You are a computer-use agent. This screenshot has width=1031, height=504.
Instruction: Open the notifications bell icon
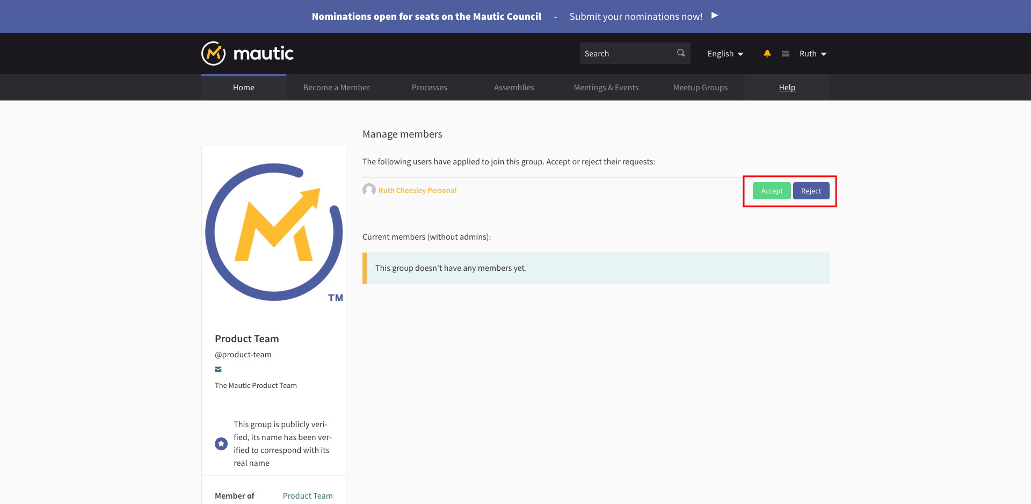pos(767,54)
